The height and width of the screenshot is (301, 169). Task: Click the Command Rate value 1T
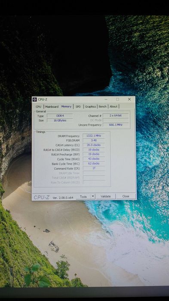click(94, 168)
